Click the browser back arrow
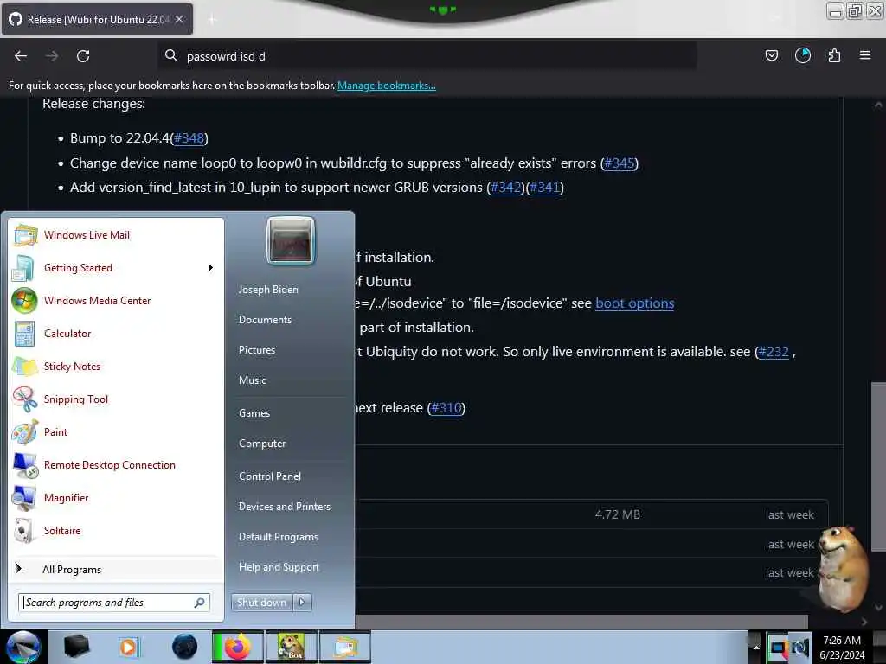 pyautogui.click(x=21, y=56)
